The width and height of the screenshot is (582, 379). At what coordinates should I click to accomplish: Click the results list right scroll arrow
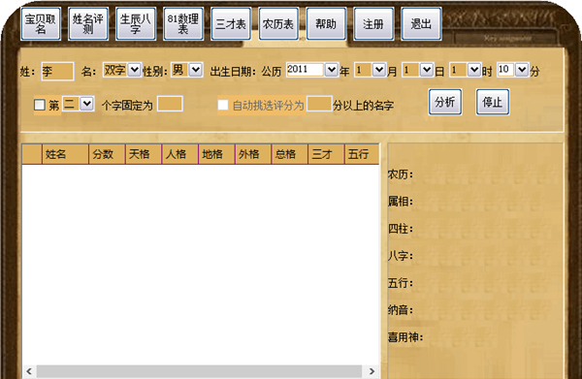[x=372, y=371]
